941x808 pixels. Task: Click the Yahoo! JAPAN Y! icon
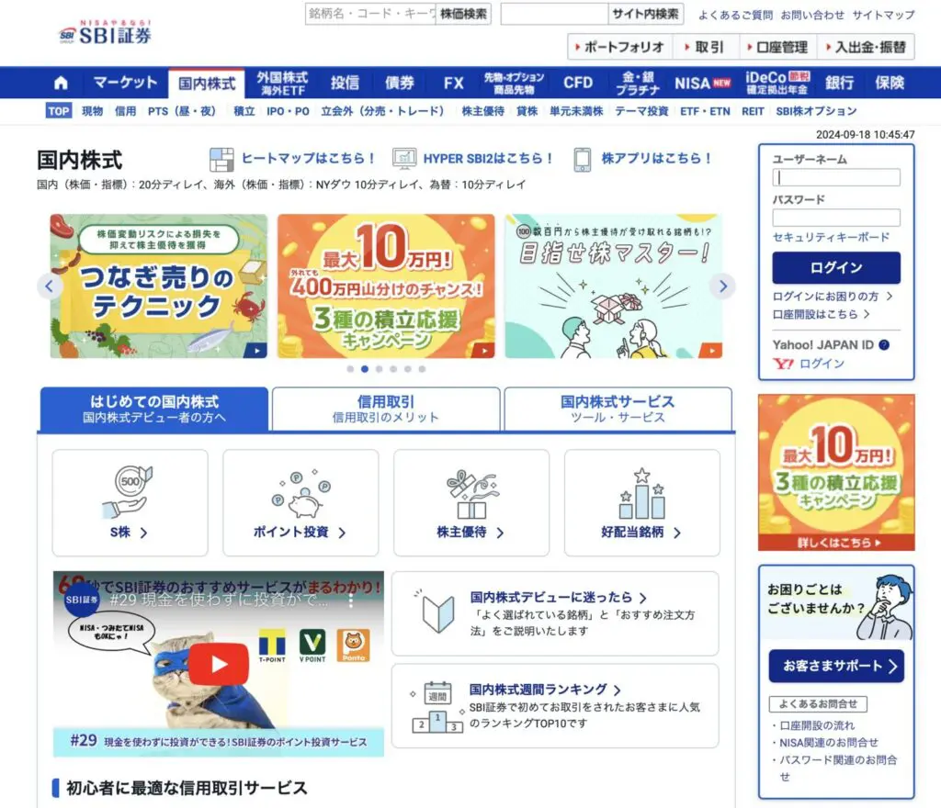(785, 364)
